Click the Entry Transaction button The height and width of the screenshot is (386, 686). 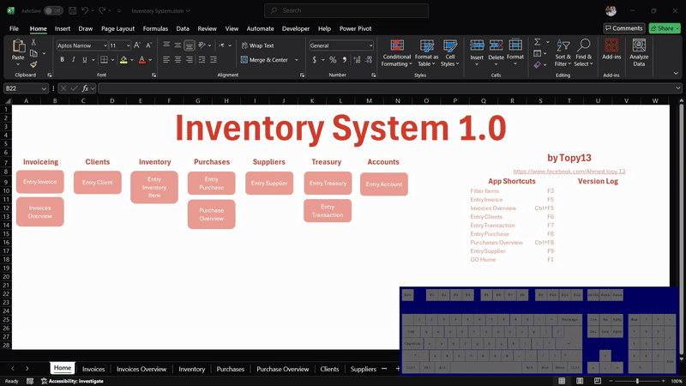click(328, 210)
